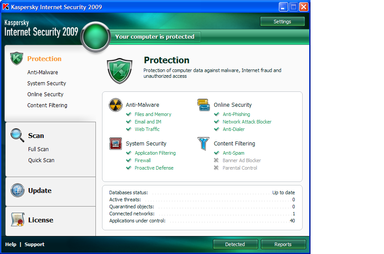Click the Kaspersky logo in title bar
Image resolution: width=384 pixels, height=254 pixels.
click(x=6, y=7)
